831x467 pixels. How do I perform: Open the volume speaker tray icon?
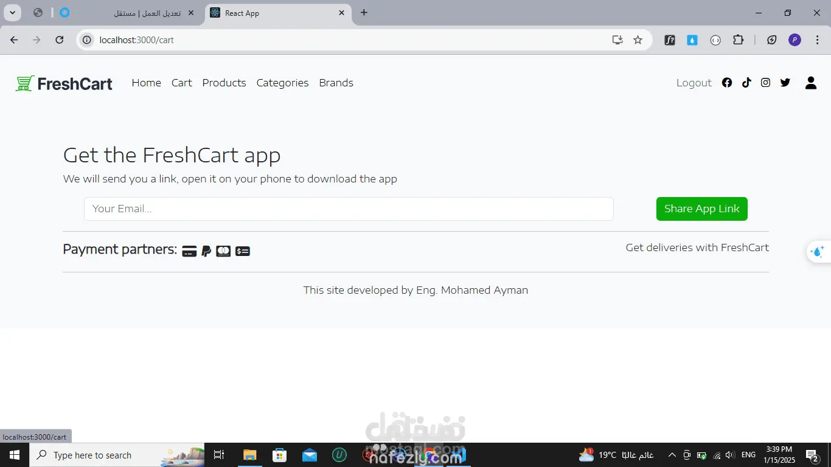[730, 455]
